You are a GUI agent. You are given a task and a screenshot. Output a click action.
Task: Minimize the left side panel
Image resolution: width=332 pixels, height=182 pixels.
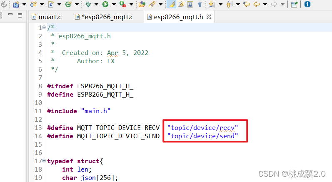pyautogui.click(x=10, y=15)
